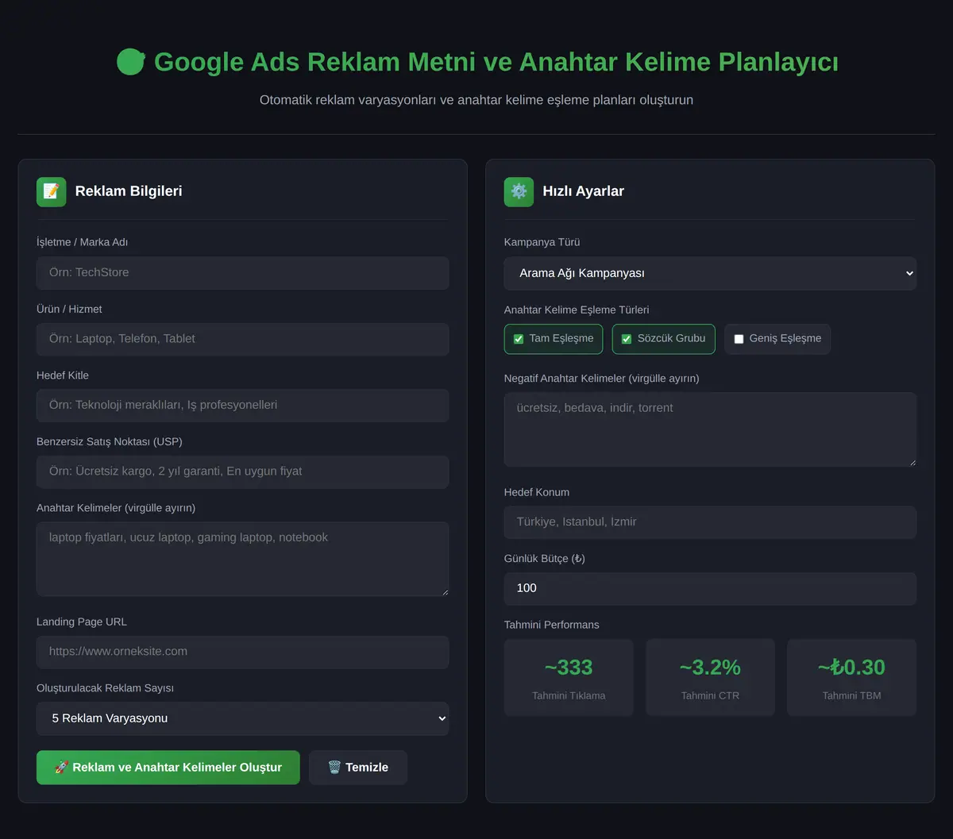Click the Benzersiz Satış Noktası (USP) field
The width and height of the screenshot is (953, 839).
click(242, 471)
